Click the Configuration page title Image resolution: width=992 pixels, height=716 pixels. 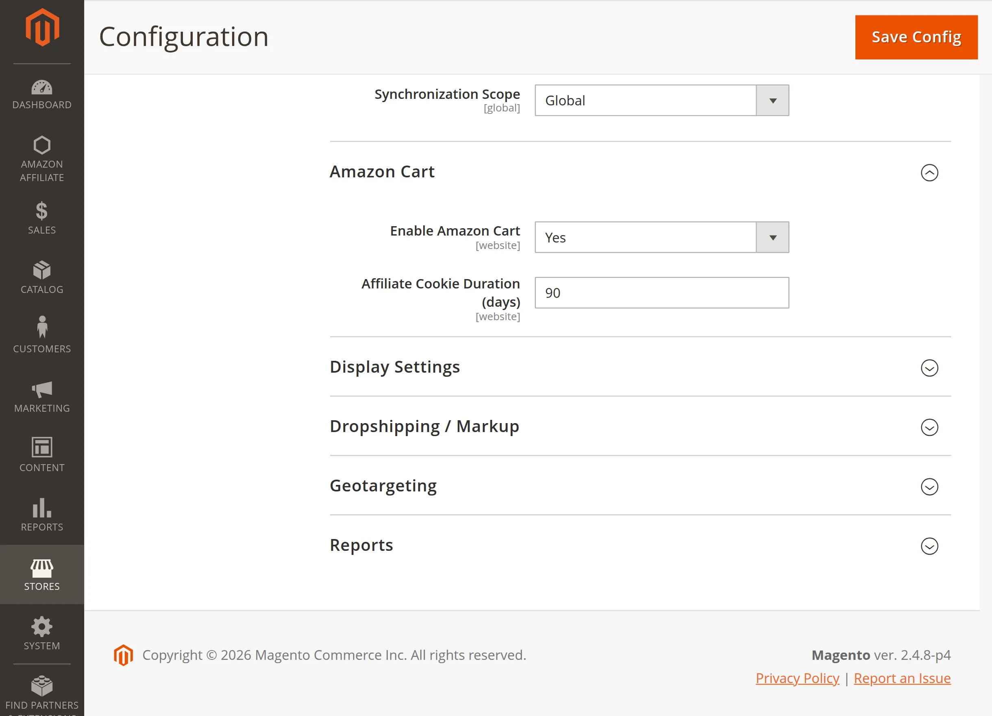click(x=184, y=37)
